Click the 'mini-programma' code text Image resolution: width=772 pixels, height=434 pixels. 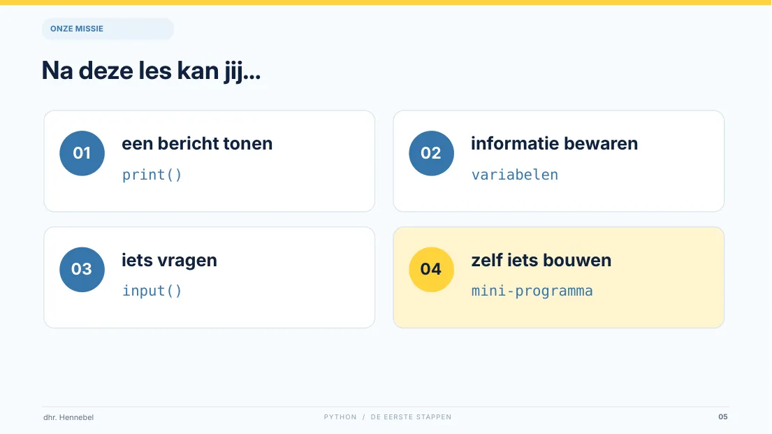pyautogui.click(x=532, y=291)
